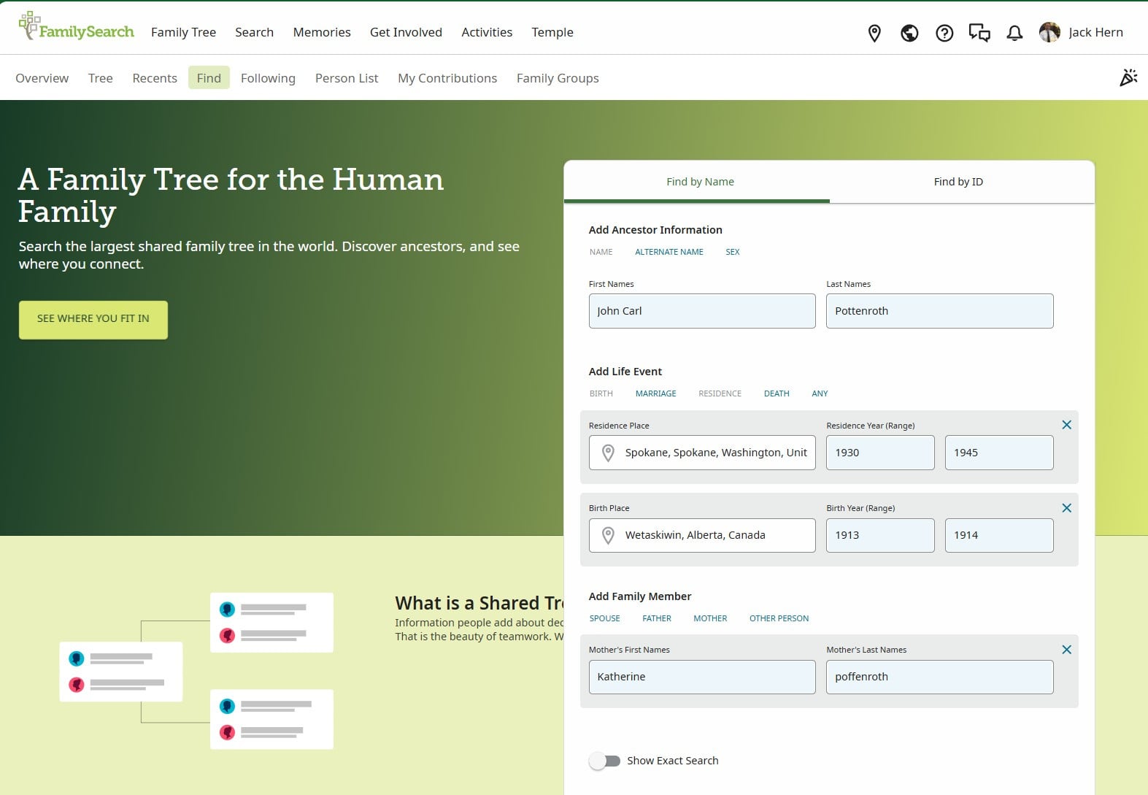The width and height of the screenshot is (1148, 795).
Task: Click the Residence Place input field
Action: (x=702, y=453)
